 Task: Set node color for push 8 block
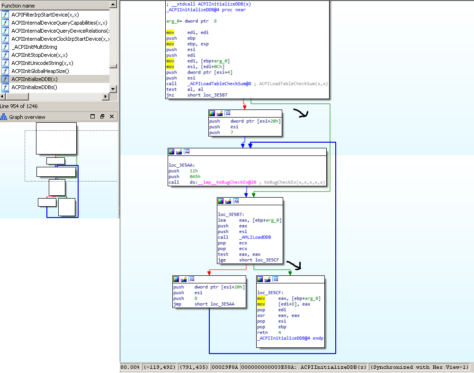(176, 279)
